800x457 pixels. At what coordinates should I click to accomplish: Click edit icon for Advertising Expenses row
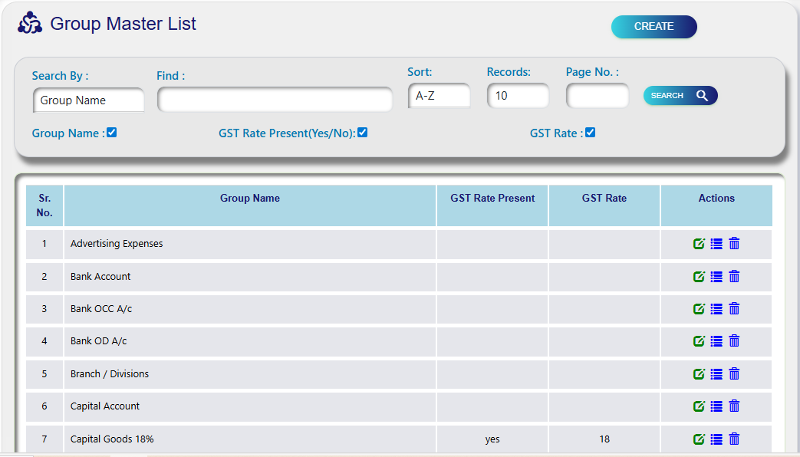tap(699, 244)
